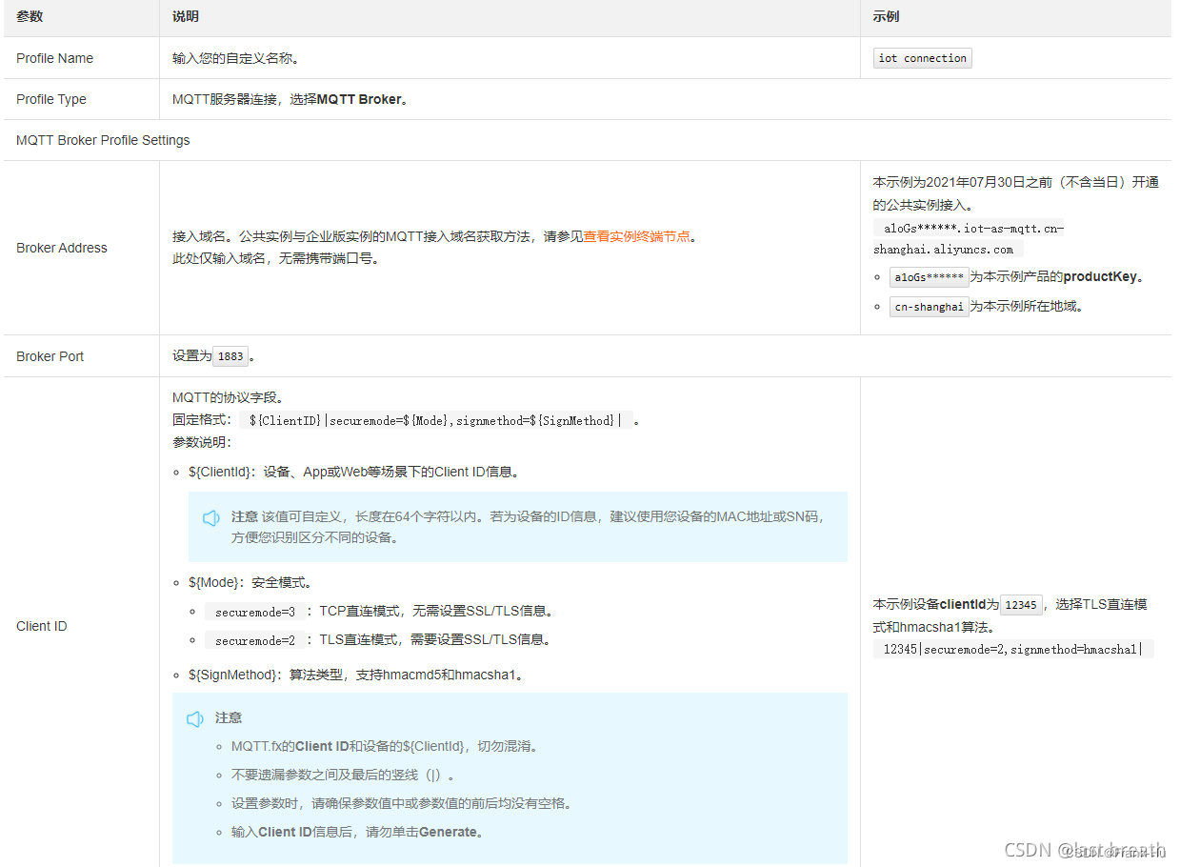Click the iot connection example code

[922, 58]
